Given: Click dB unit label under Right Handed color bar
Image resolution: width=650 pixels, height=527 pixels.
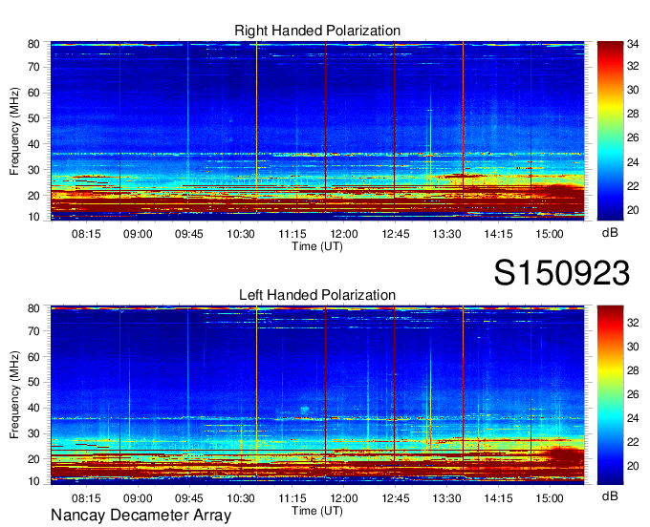Looking at the screenshot, I should tap(610, 233).
